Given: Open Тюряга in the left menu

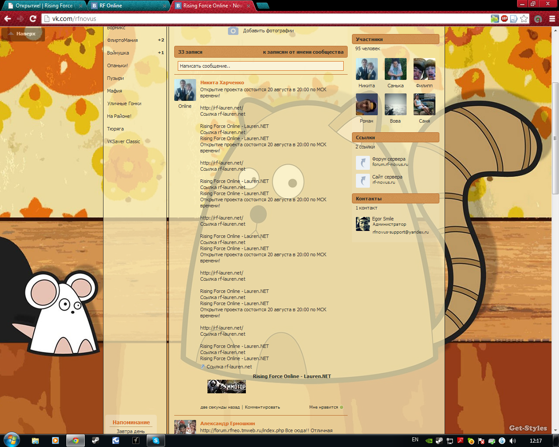Looking at the screenshot, I should pos(115,129).
